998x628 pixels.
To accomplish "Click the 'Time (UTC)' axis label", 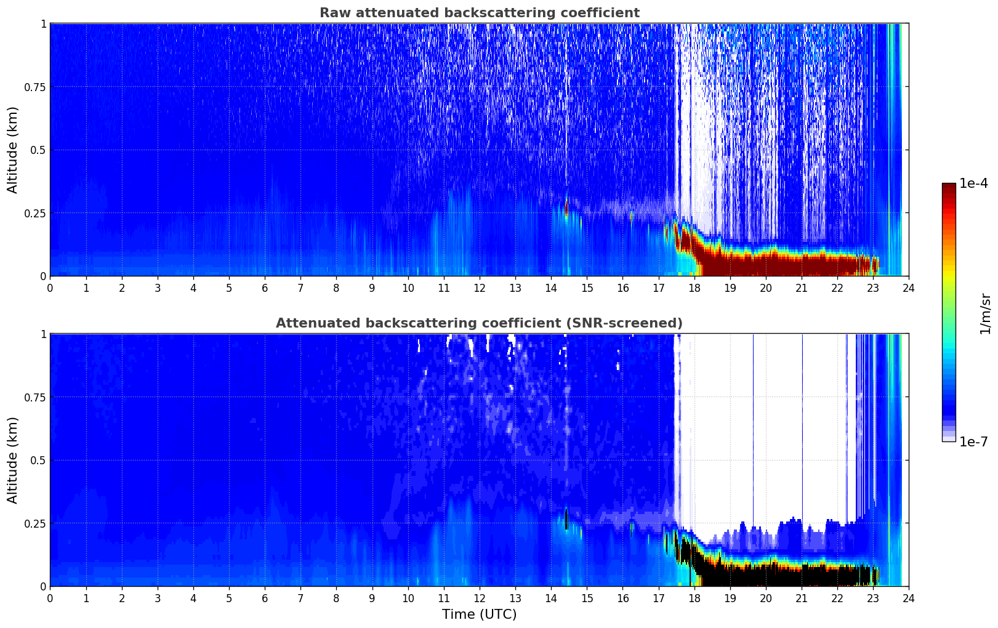I will coord(479,614).
